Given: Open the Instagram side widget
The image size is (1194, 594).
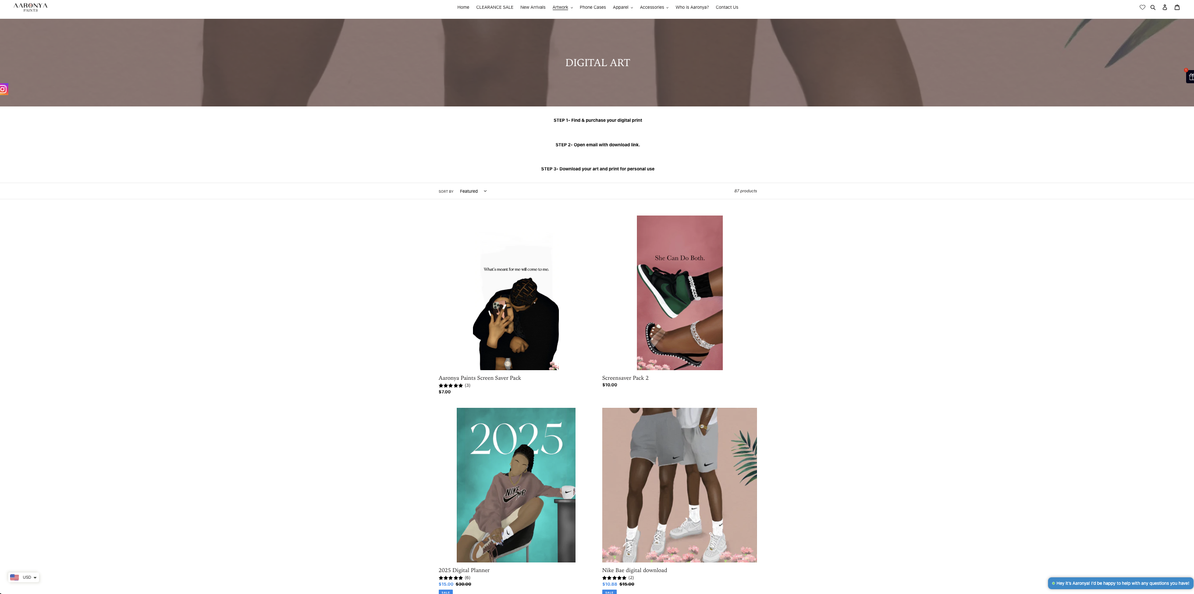Looking at the screenshot, I should tap(4, 89).
